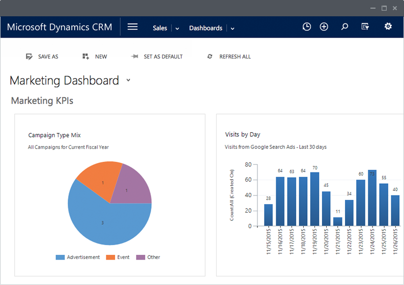404x285 pixels.
Task: Click the quick create plus icon
Action: pos(324,26)
